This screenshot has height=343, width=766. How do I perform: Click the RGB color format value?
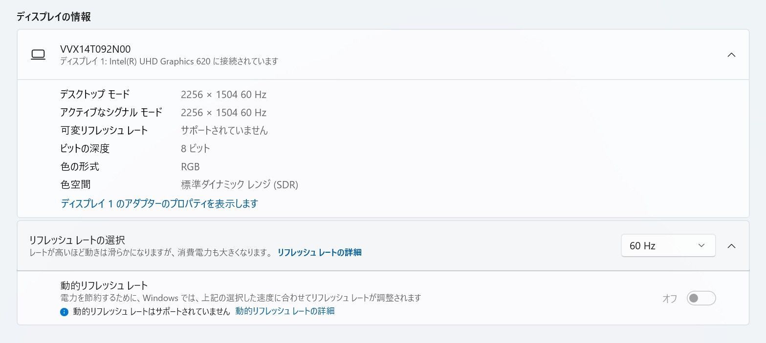coord(190,166)
